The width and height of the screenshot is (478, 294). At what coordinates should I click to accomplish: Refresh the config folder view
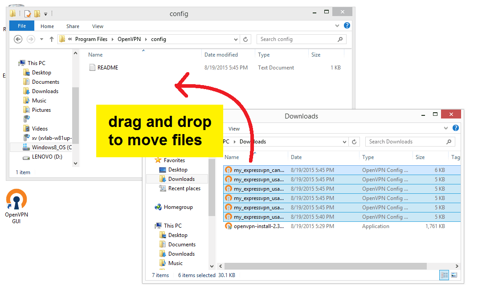[245, 39]
